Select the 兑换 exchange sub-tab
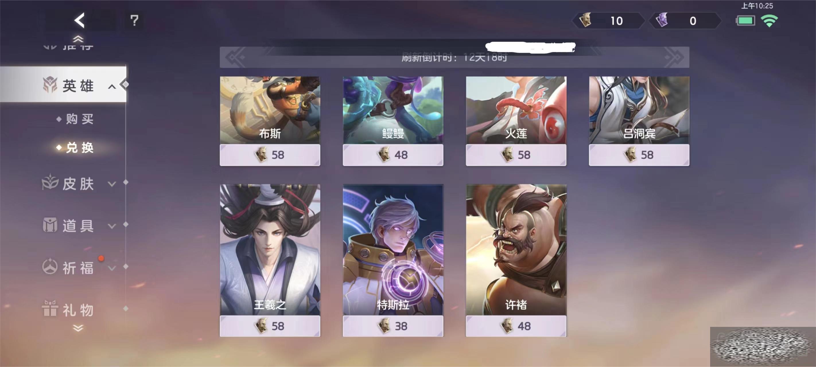This screenshot has width=816, height=367. tap(79, 148)
